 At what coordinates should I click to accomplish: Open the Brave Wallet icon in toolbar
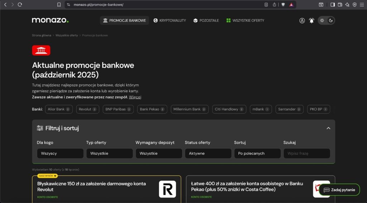(x=340, y=5)
